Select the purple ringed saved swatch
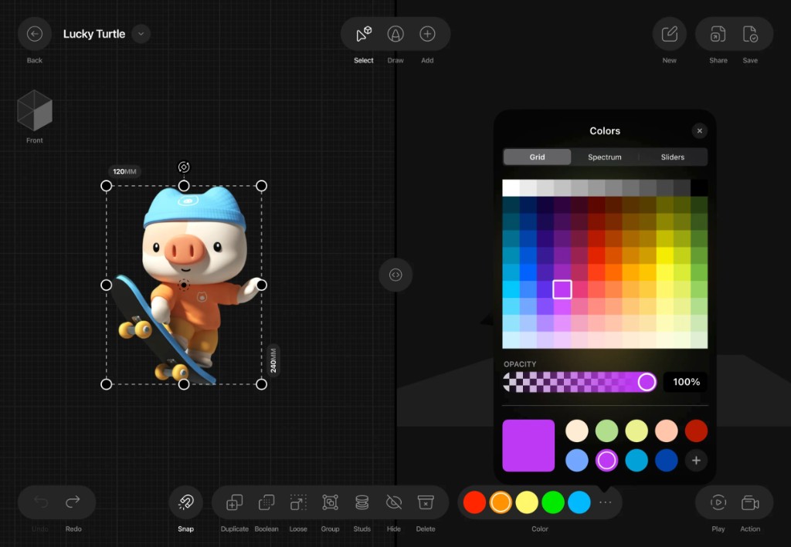The image size is (791, 547). 606,461
